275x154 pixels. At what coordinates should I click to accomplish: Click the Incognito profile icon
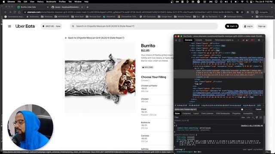262,12
